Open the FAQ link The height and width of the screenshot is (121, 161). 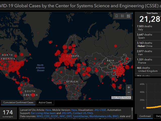(90, 113)
